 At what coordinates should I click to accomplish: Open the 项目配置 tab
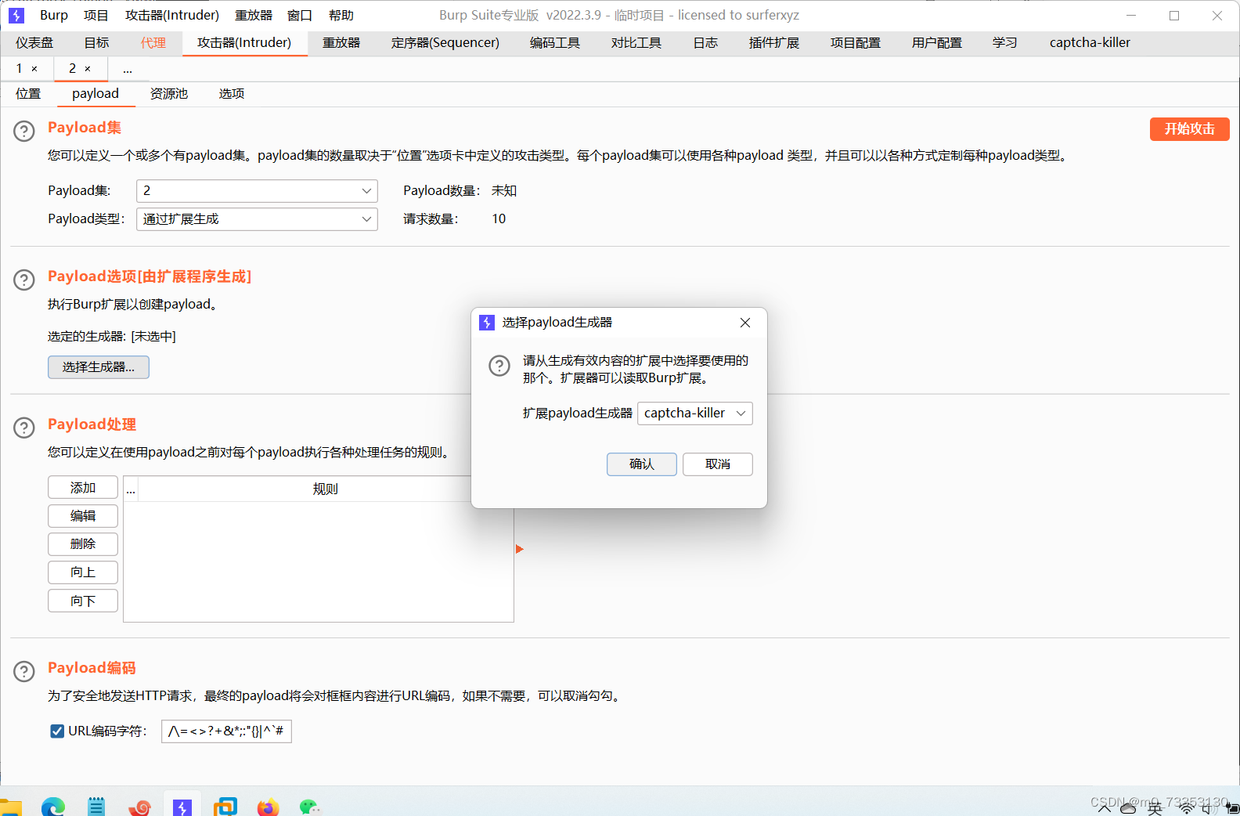856,43
